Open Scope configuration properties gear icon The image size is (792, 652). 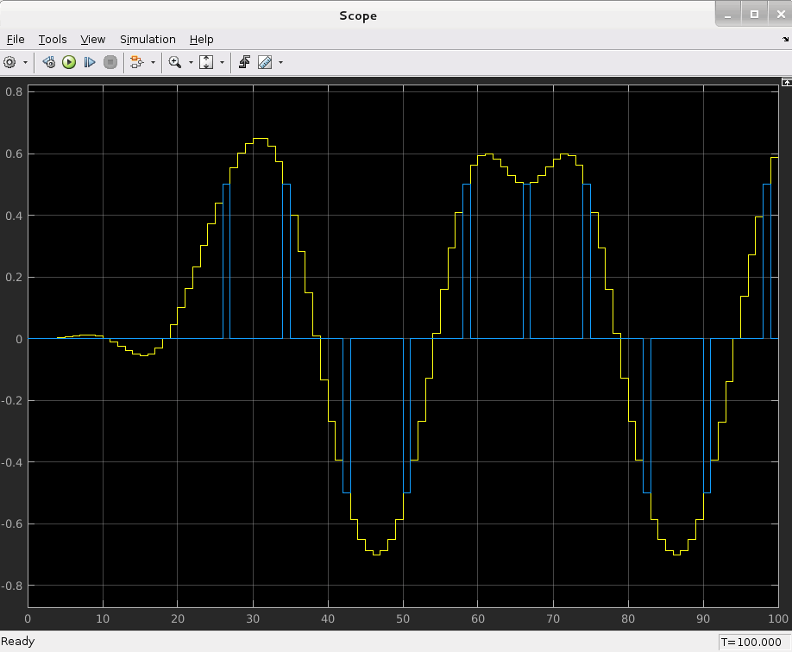(10, 62)
